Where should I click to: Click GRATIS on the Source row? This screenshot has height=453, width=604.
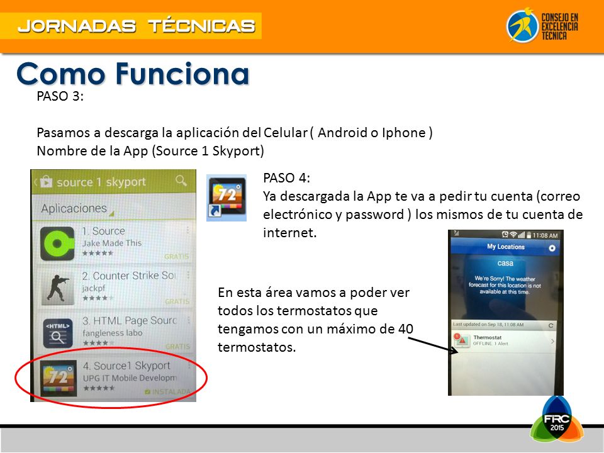coord(176,257)
